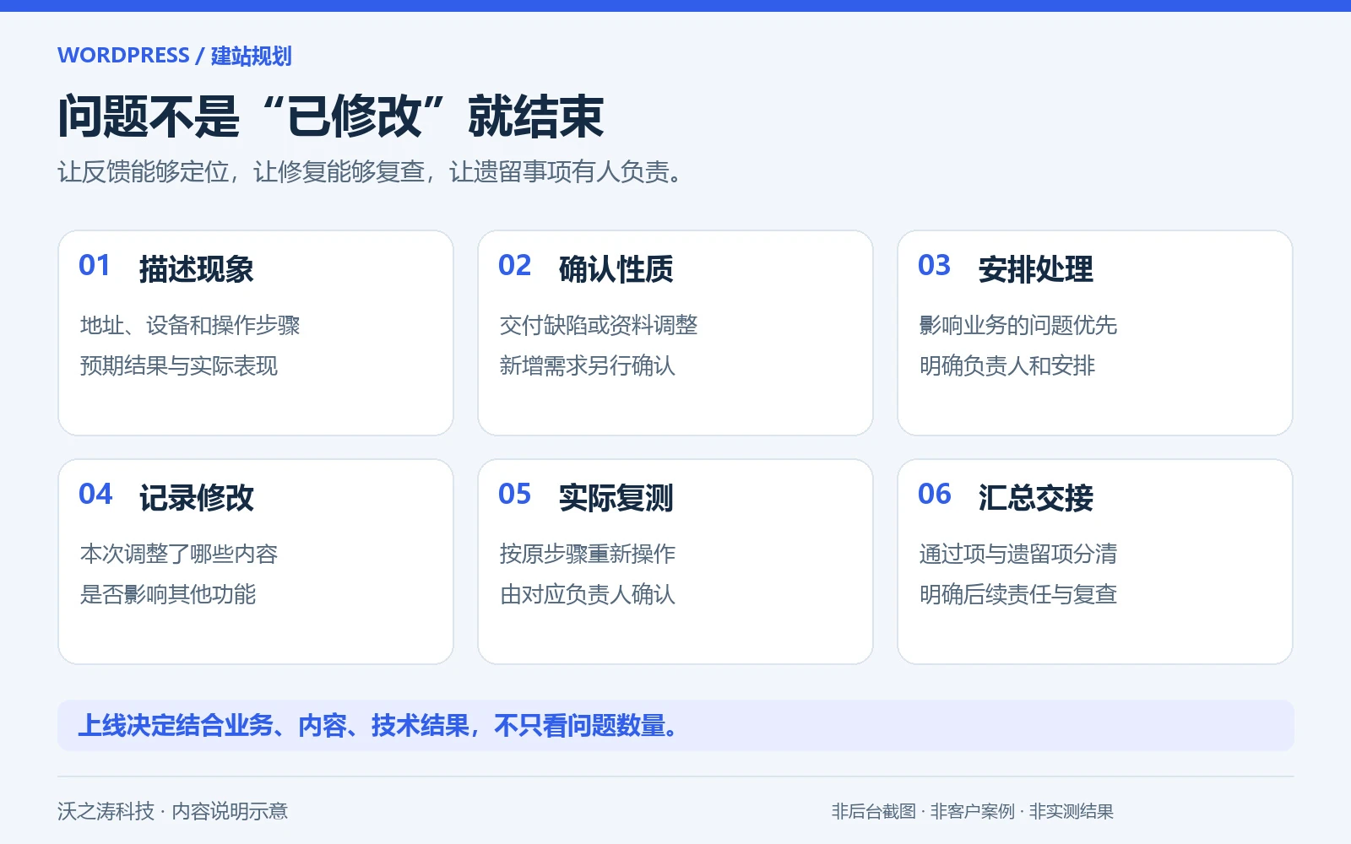
Task: Click the line '明确负责人和安排'
Action: tap(1007, 365)
